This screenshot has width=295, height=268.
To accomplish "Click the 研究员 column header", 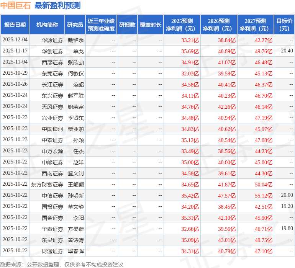I will point(75,25).
